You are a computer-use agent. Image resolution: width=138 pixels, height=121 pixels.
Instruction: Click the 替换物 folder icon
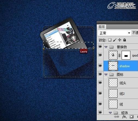pos(111,47)
